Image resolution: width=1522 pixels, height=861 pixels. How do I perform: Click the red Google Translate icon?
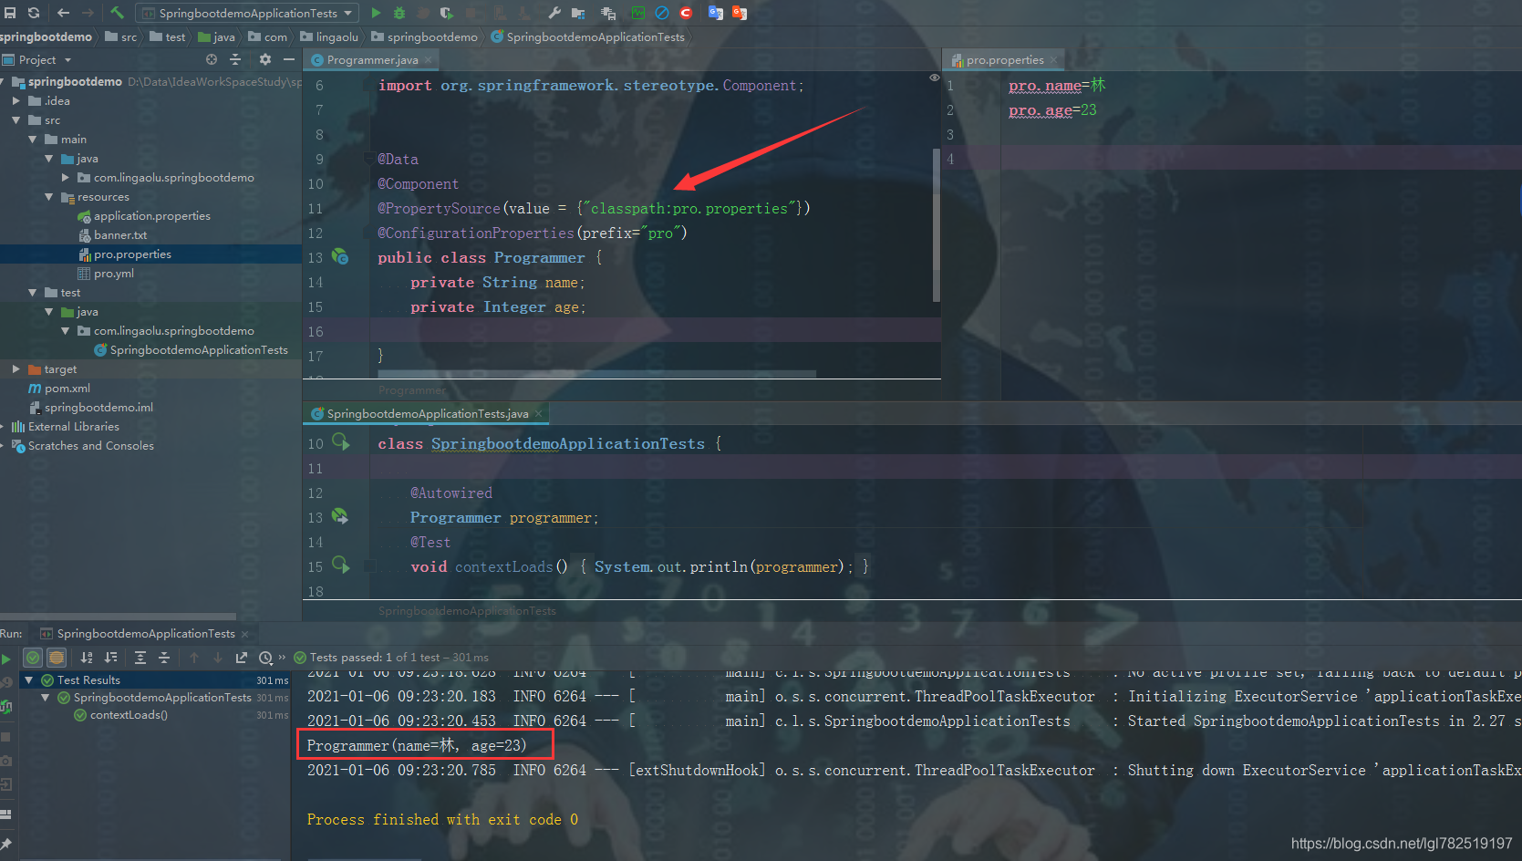tap(740, 13)
